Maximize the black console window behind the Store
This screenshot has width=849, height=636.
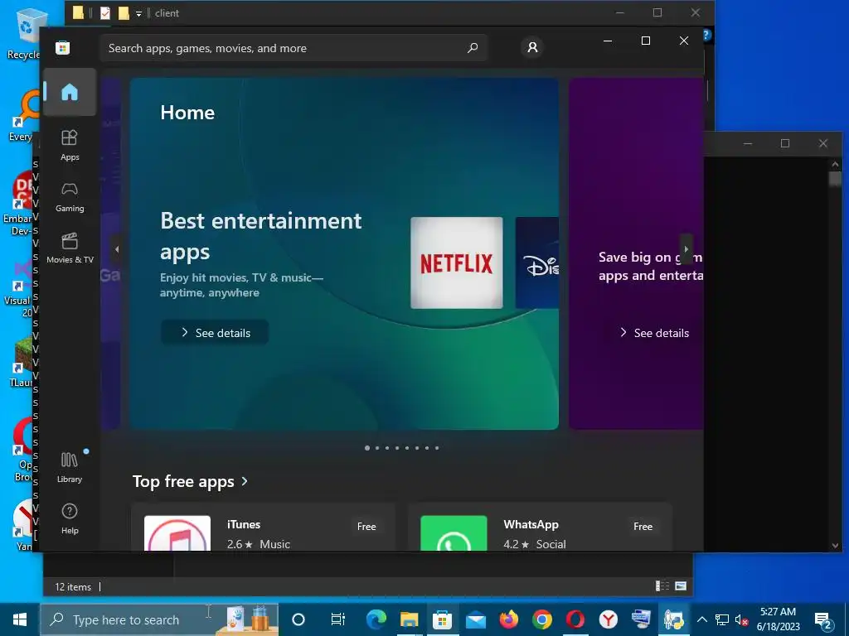coord(785,143)
